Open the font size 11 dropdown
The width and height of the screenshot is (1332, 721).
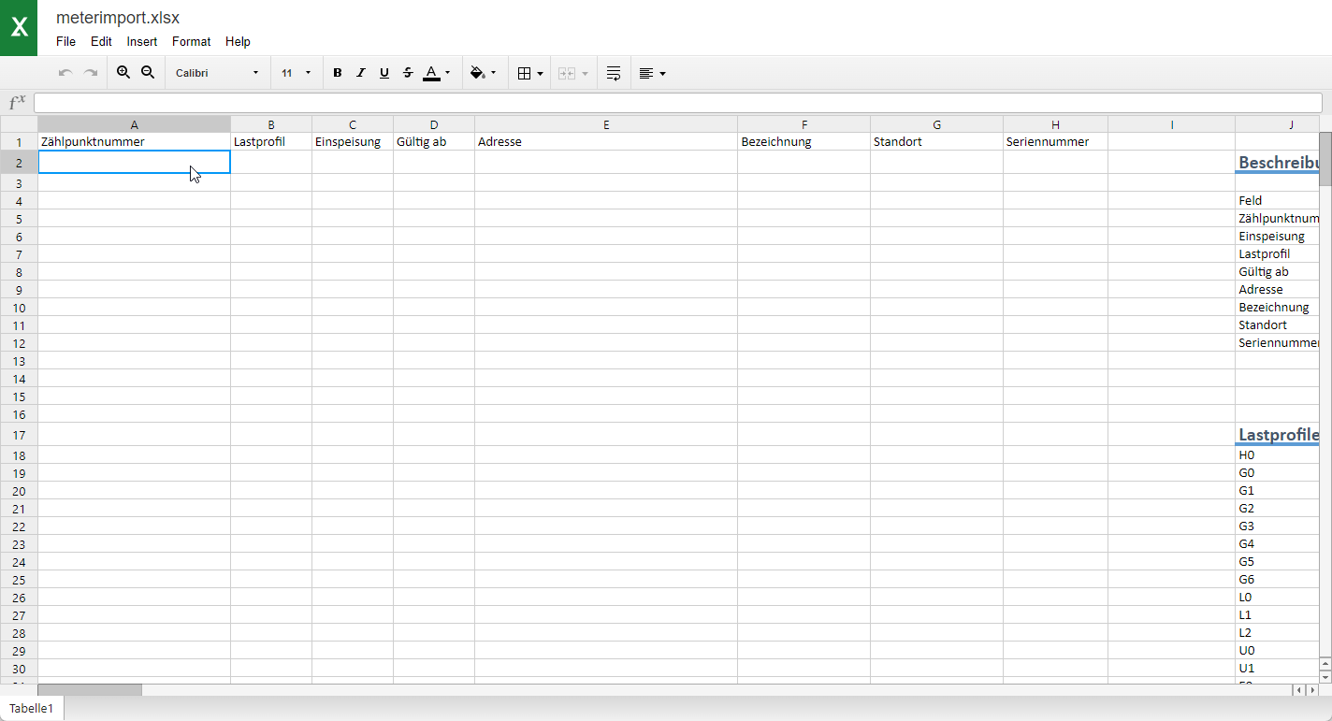tap(296, 73)
